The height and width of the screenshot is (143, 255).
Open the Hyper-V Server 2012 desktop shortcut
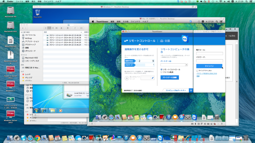pos(11,72)
